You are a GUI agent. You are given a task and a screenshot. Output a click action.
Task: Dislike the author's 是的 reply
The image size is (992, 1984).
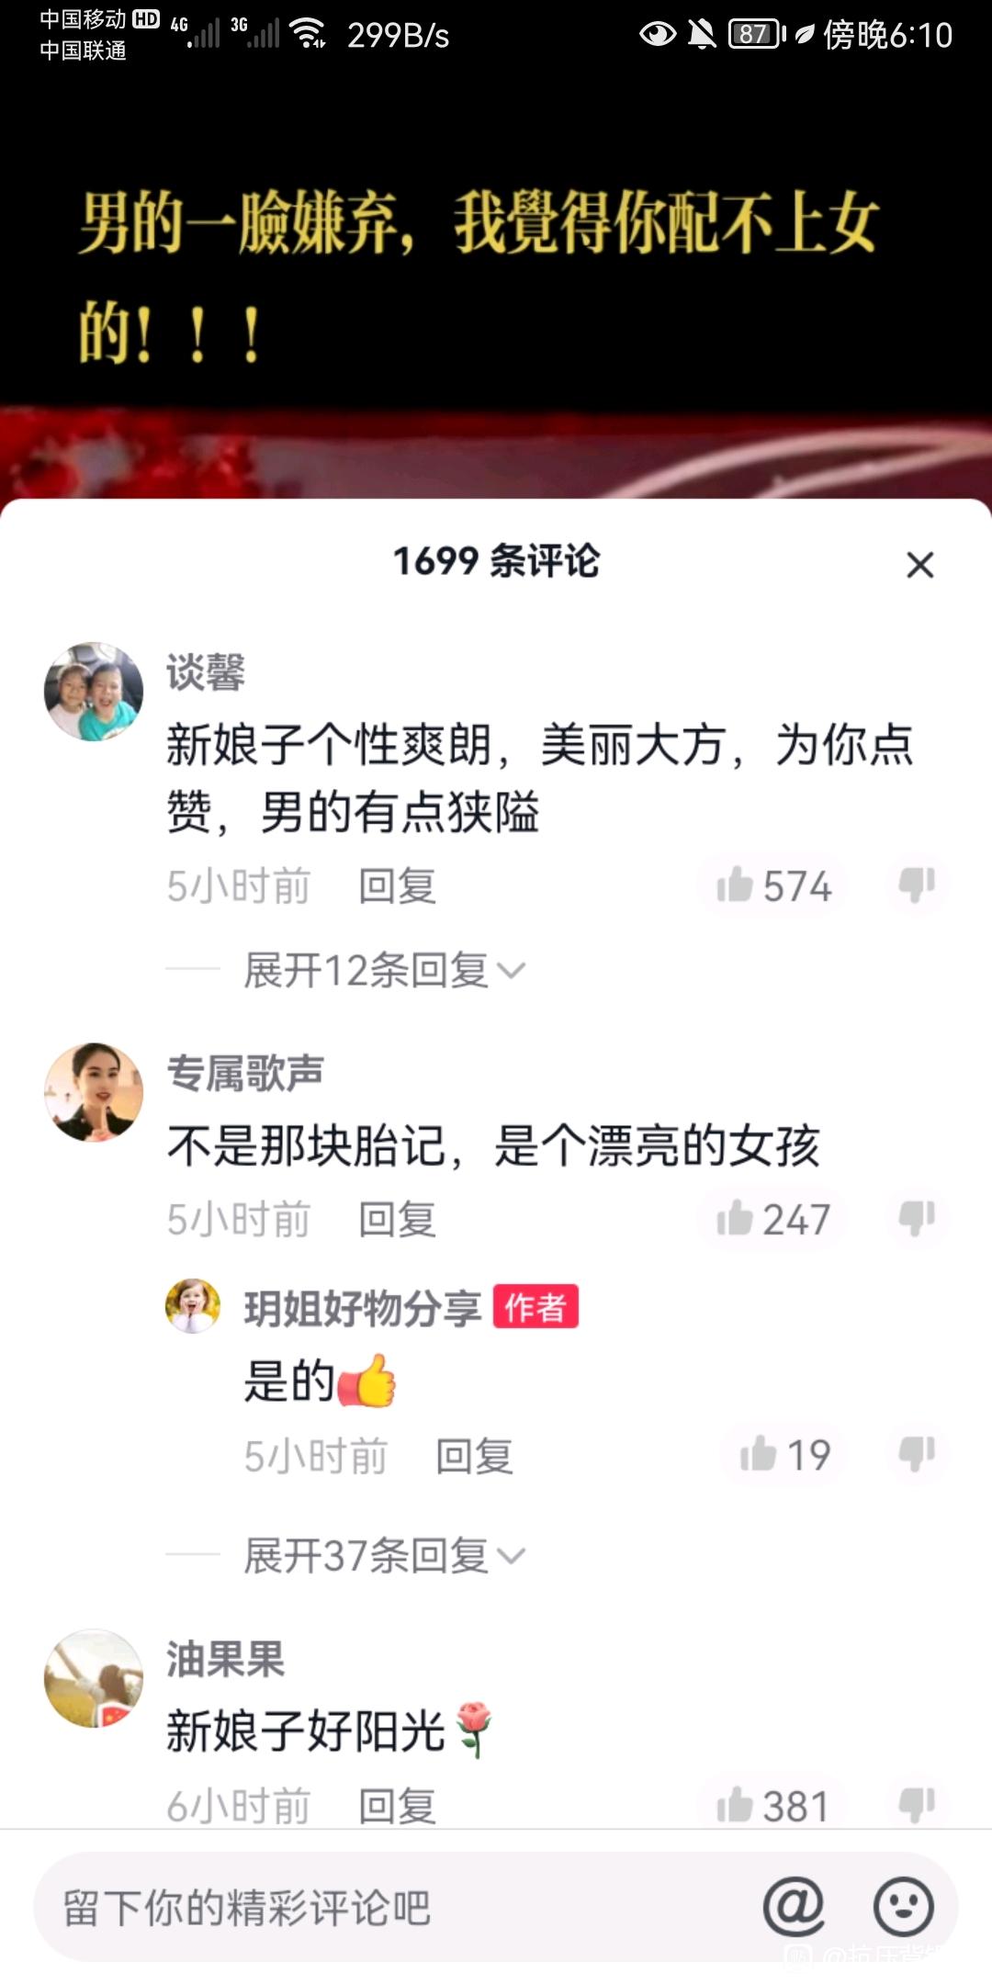coord(917,1454)
